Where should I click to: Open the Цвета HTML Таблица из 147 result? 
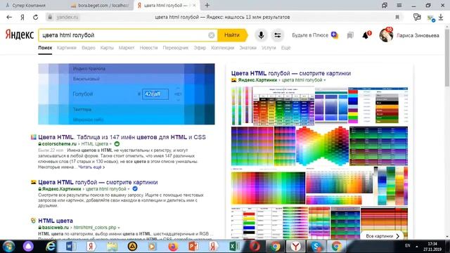coord(122,137)
